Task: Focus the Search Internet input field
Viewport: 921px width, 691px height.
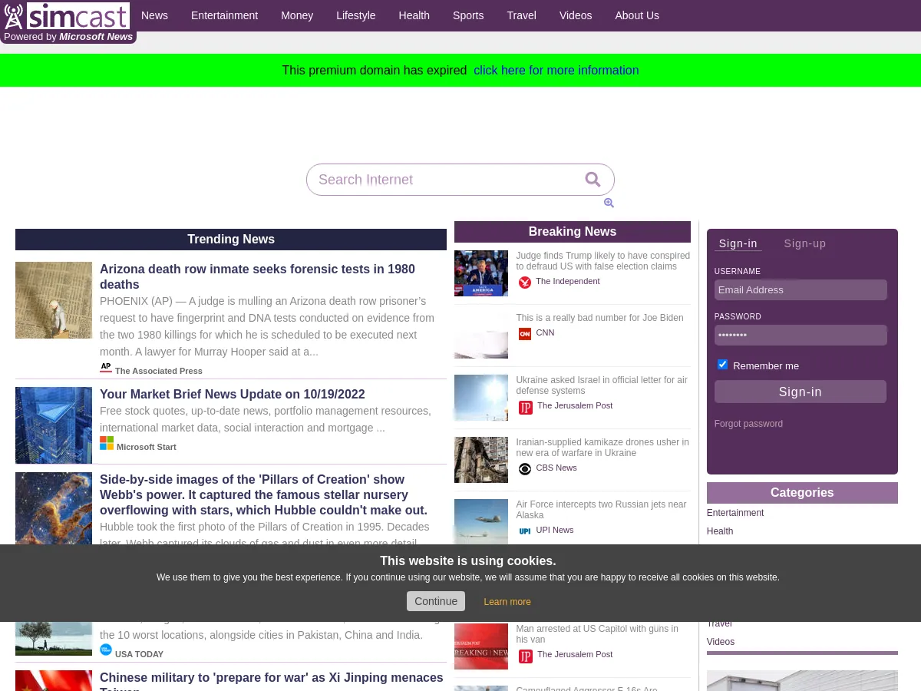Action: pos(445,180)
